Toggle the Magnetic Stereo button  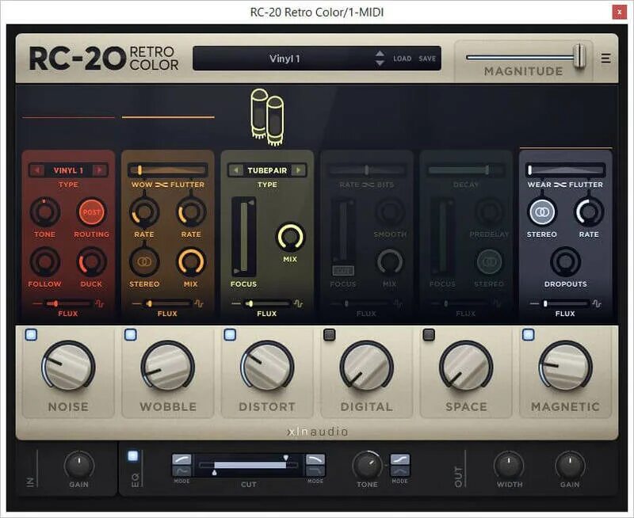(x=542, y=211)
